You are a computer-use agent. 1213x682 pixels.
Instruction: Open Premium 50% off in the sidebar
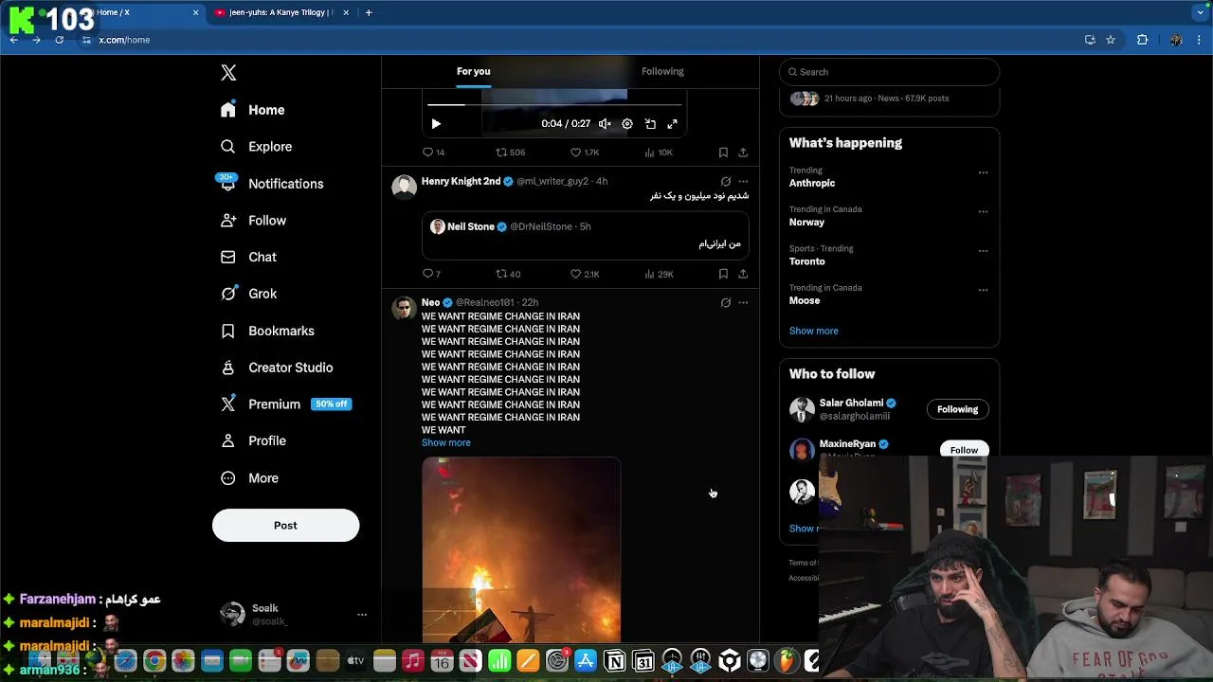pyautogui.click(x=285, y=404)
